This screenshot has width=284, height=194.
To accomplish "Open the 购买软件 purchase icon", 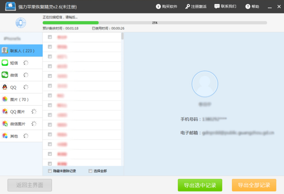I will click(x=158, y=7).
